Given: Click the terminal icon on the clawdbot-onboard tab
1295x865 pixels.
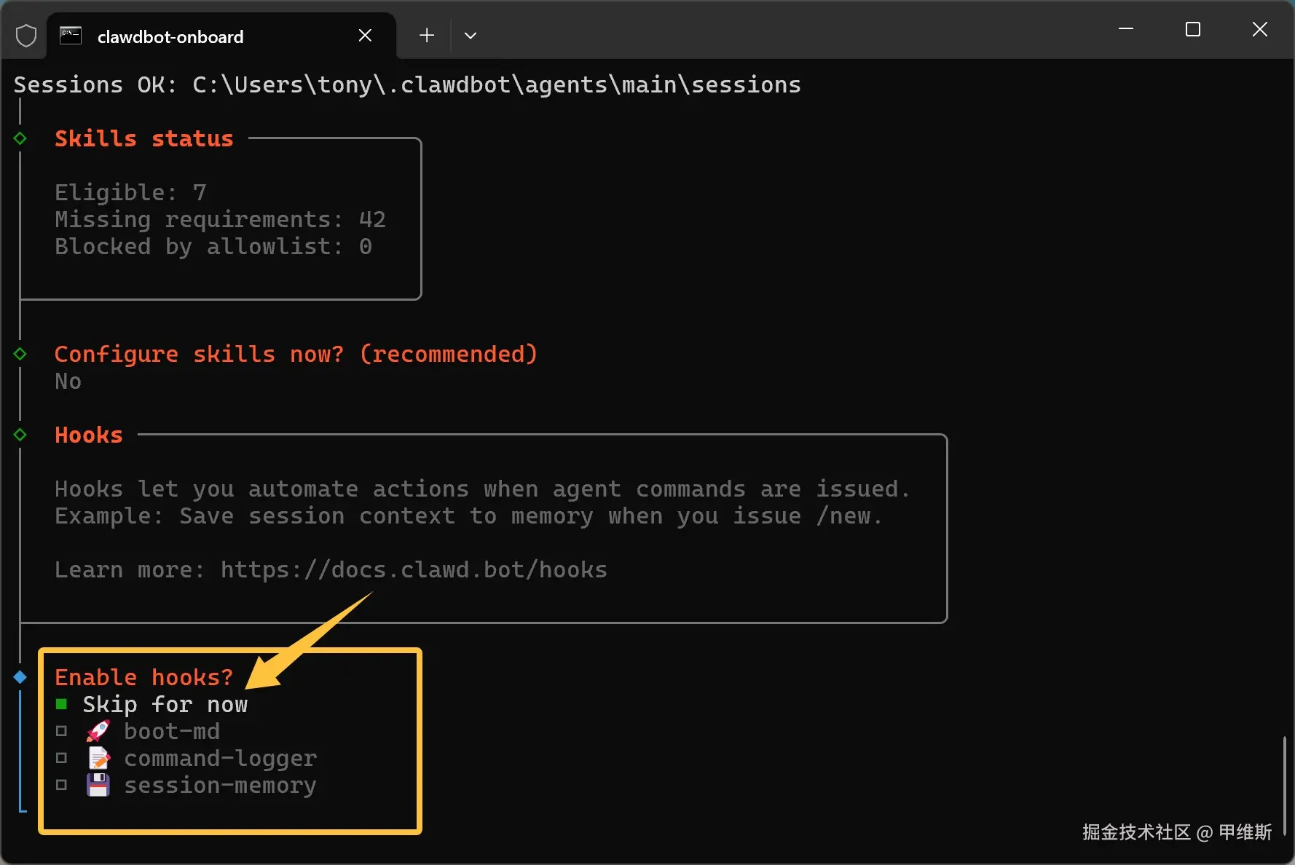Looking at the screenshot, I should (x=71, y=36).
